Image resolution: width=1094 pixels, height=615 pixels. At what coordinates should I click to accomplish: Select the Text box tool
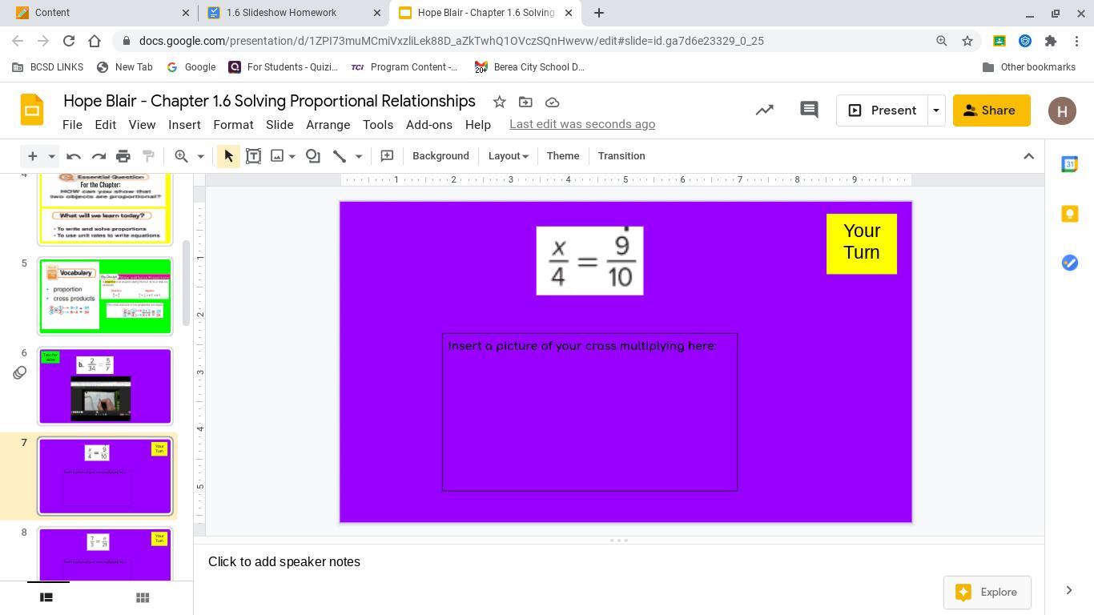pos(253,156)
